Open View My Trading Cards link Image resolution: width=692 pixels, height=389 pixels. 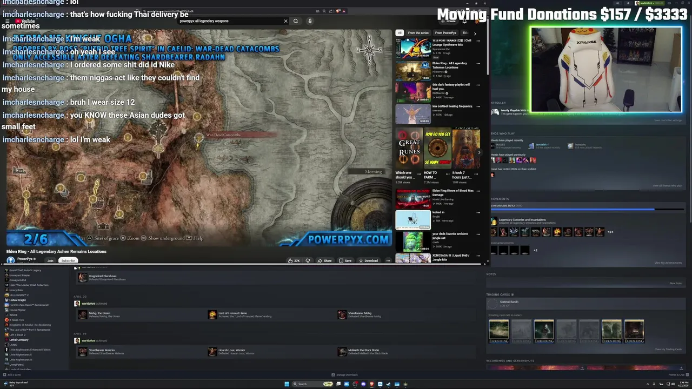click(x=668, y=349)
